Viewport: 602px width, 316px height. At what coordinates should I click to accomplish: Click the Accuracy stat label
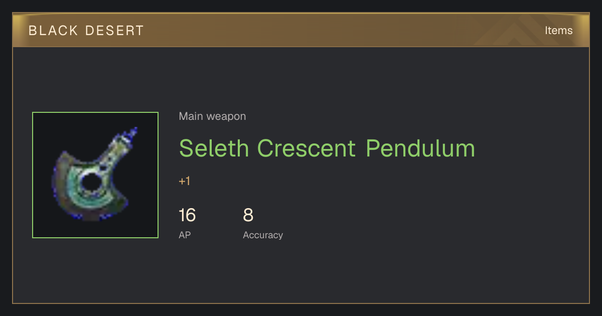pyautogui.click(x=263, y=235)
